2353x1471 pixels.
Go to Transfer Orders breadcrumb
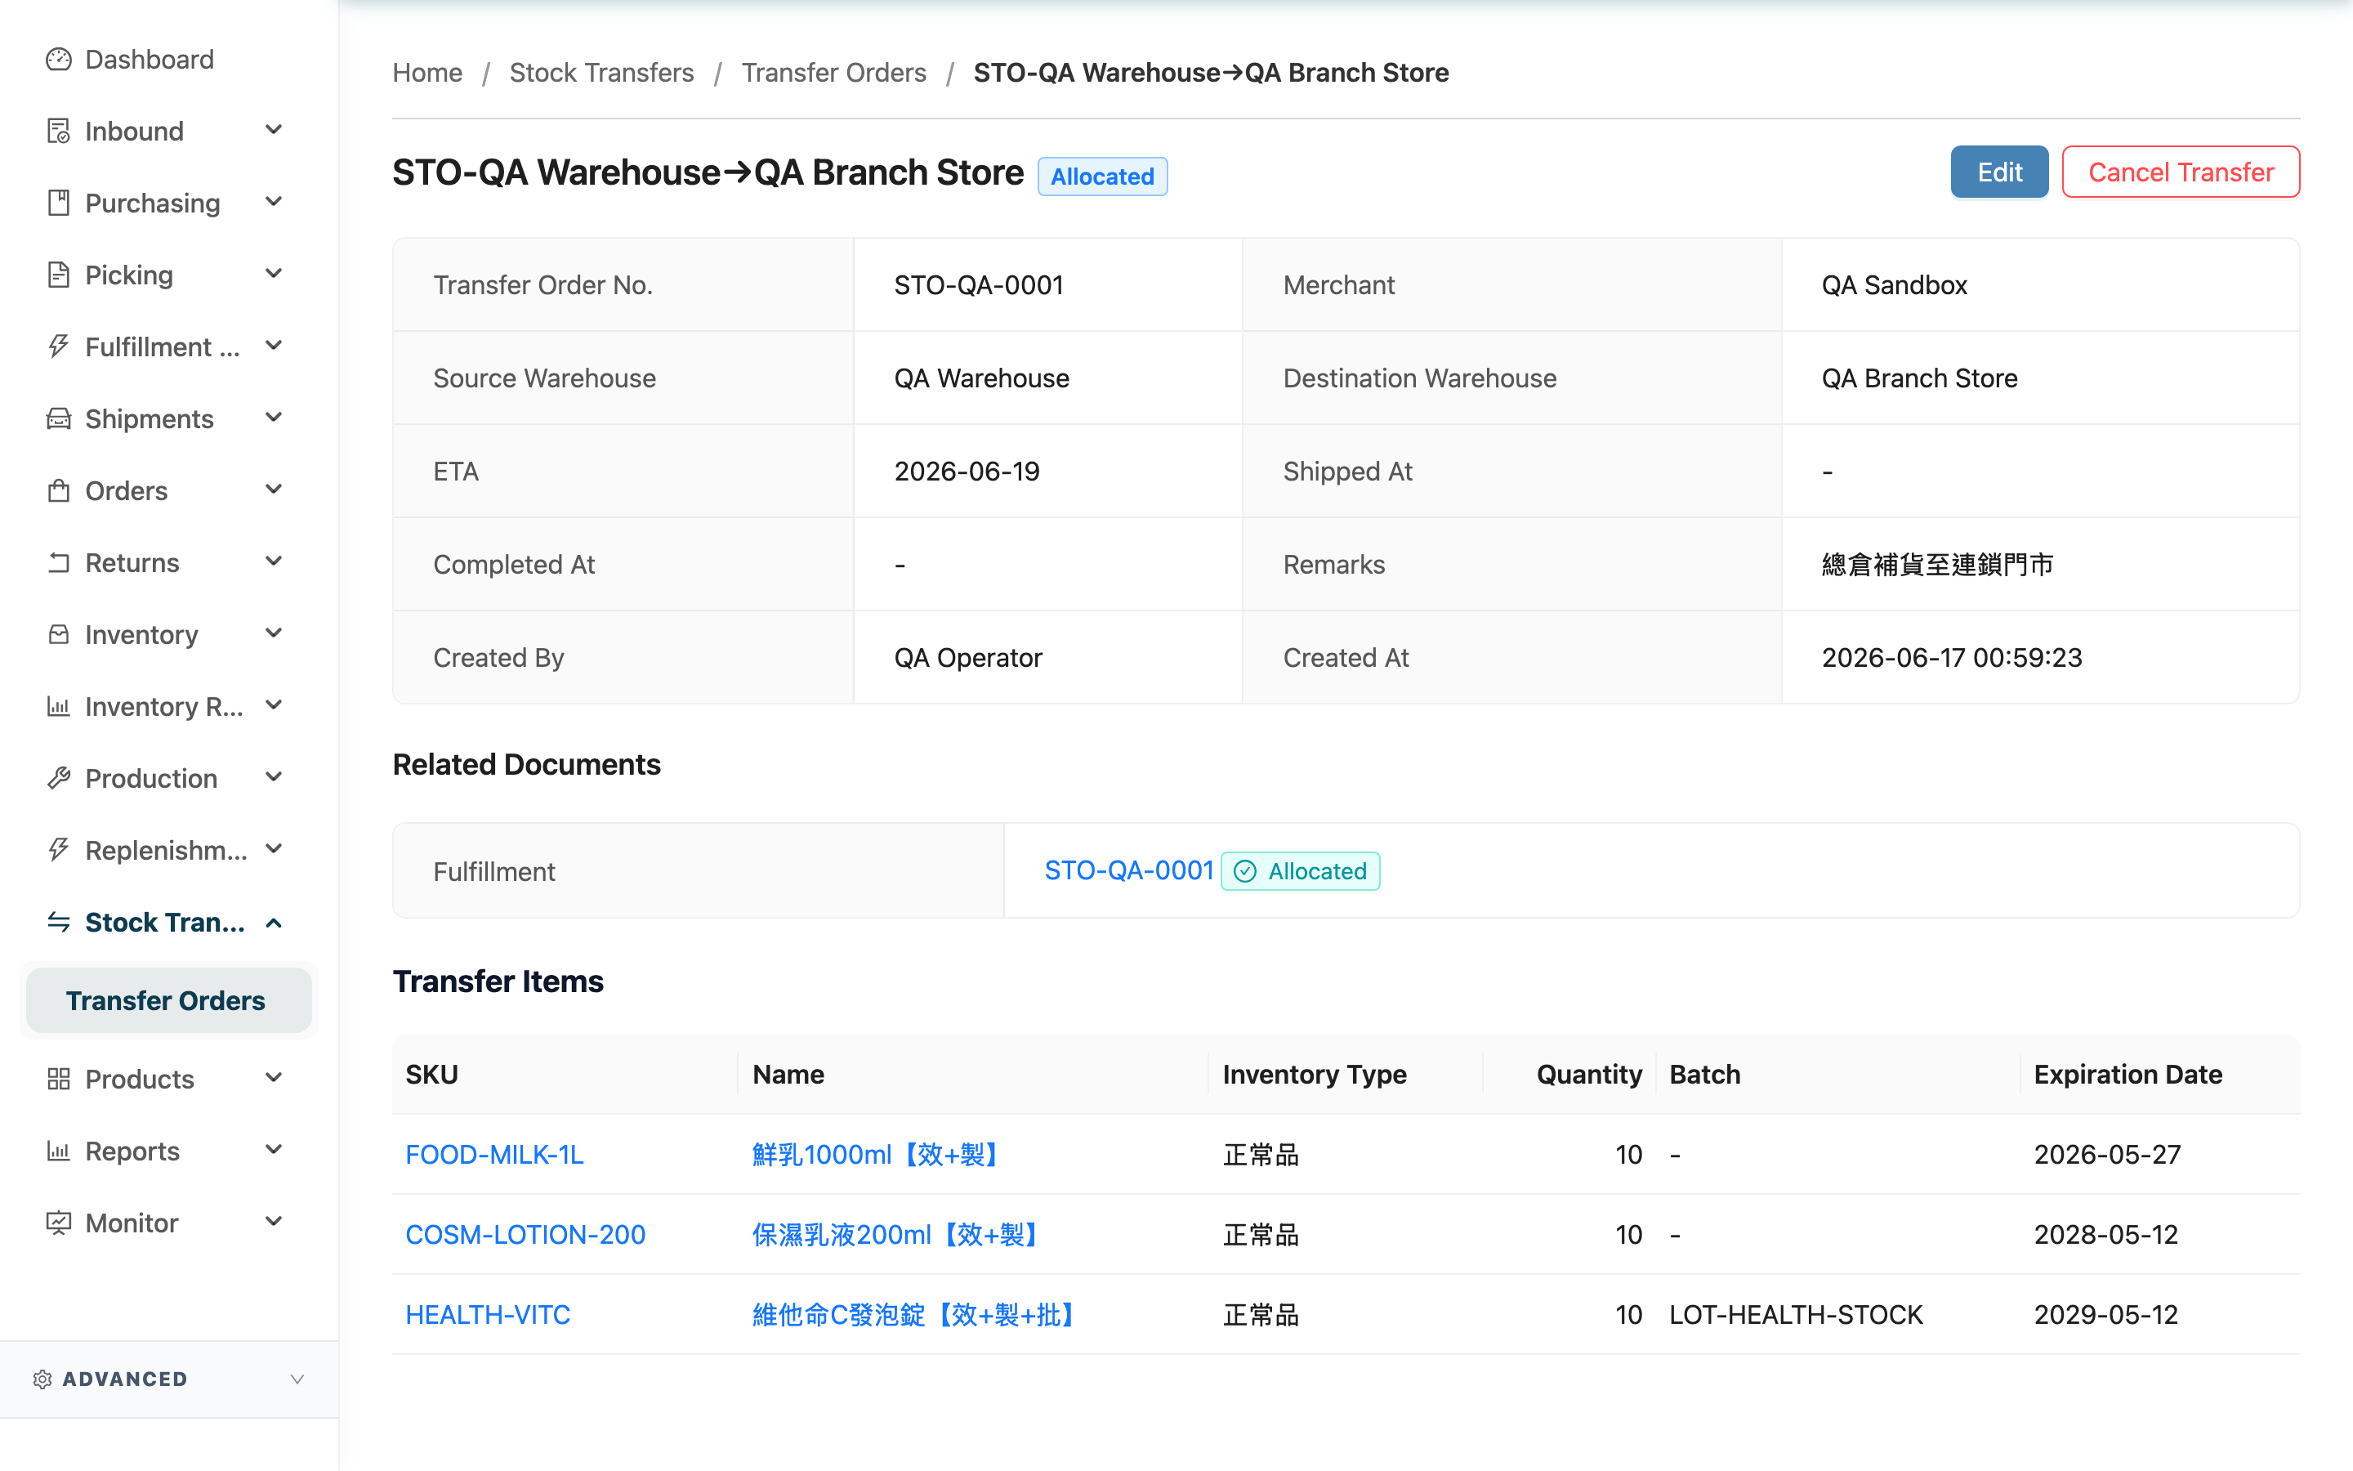833,73
